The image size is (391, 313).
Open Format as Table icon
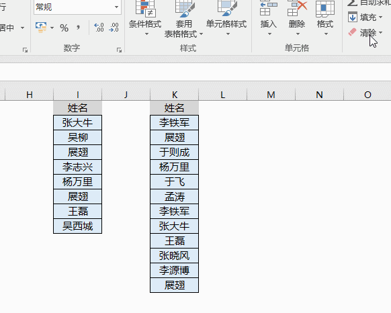point(184,9)
